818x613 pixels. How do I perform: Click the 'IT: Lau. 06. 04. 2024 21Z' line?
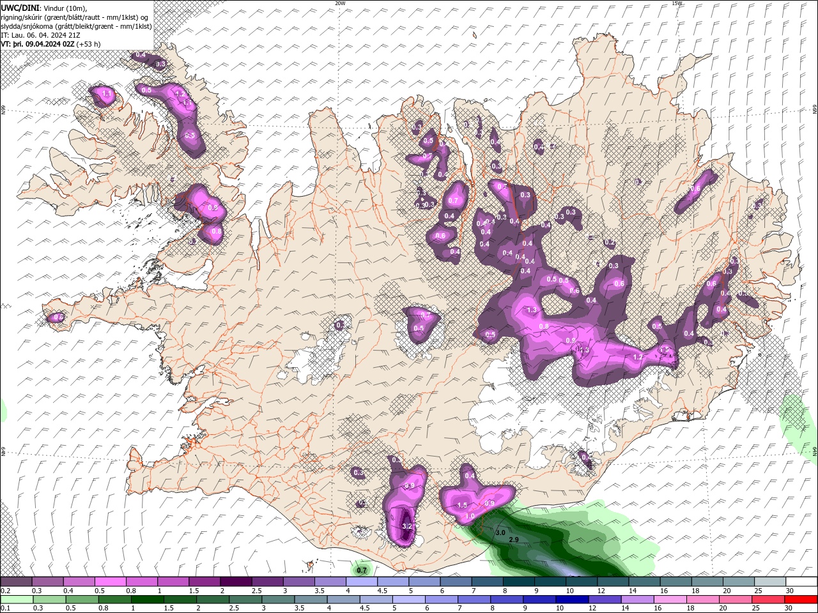click(41, 35)
